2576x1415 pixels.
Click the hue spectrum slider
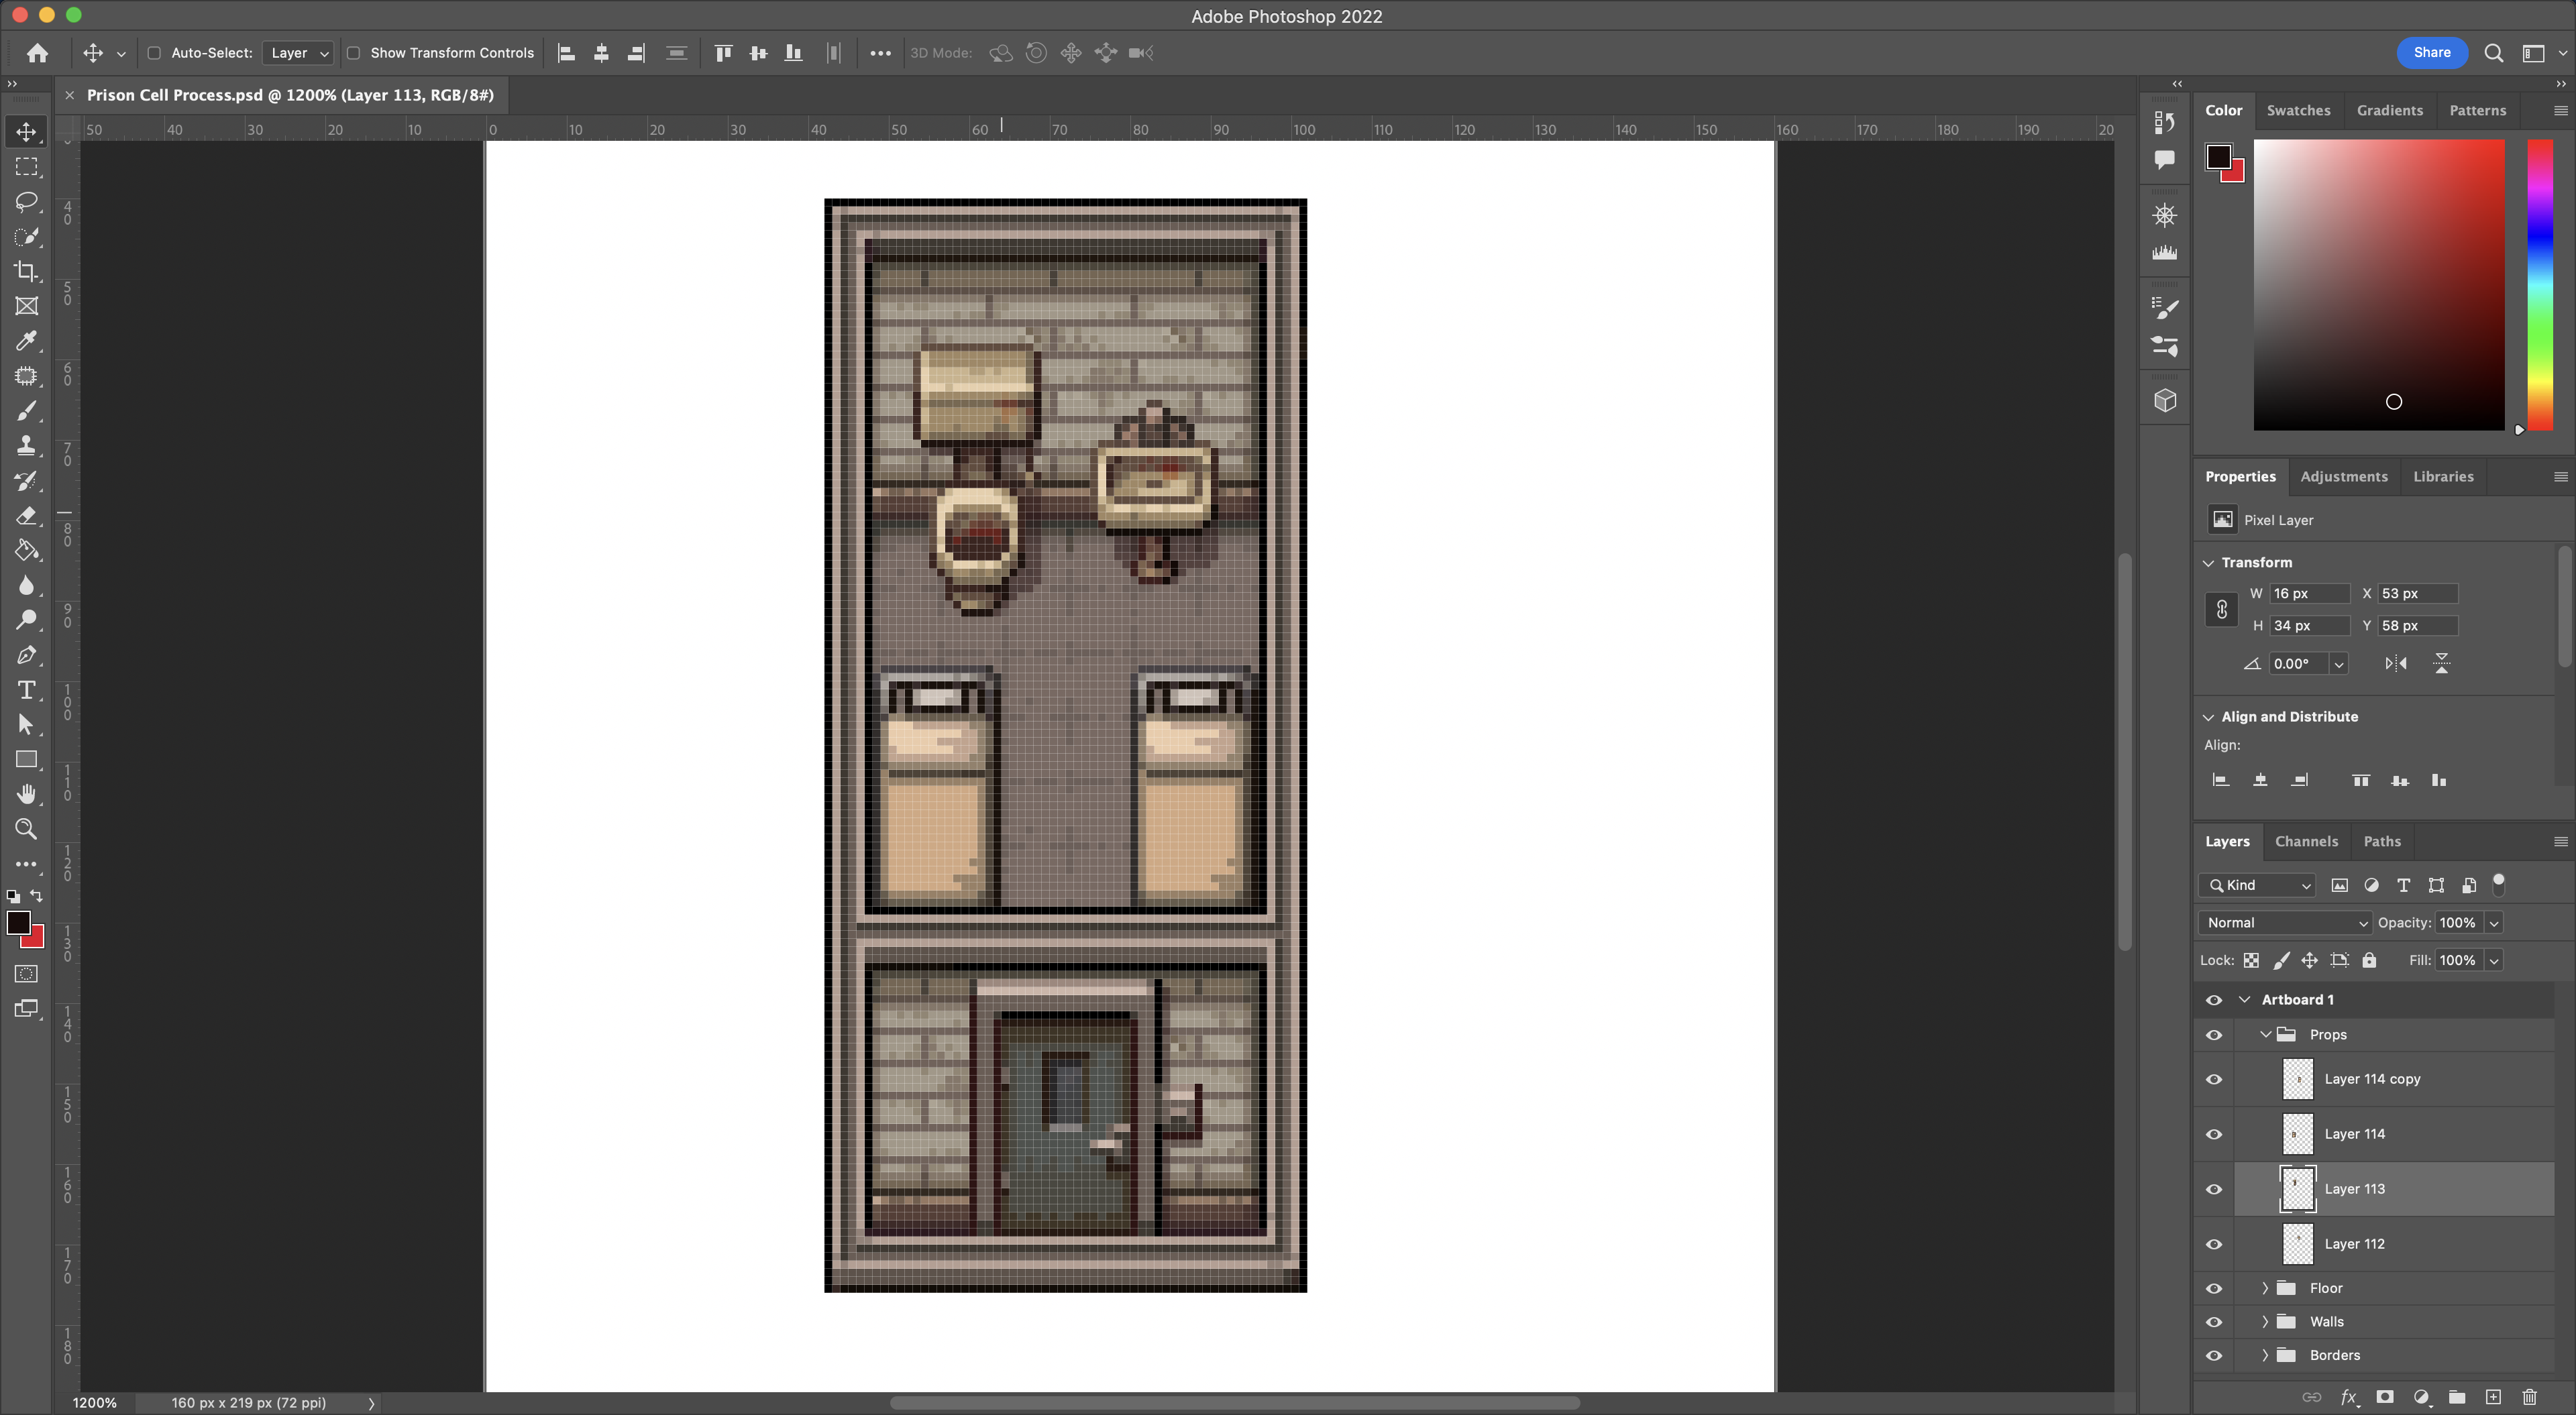(2540, 285)
